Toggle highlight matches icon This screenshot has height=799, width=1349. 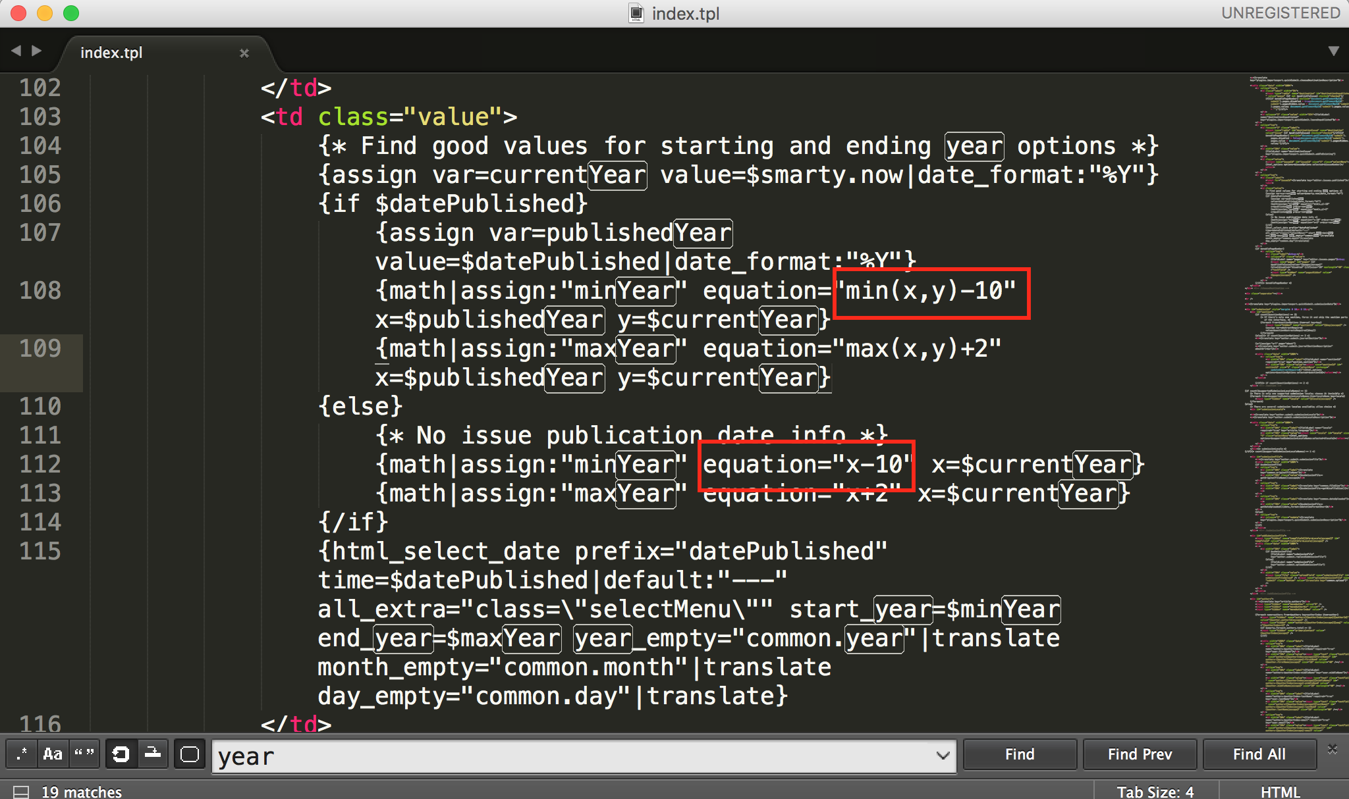point(190,754)
